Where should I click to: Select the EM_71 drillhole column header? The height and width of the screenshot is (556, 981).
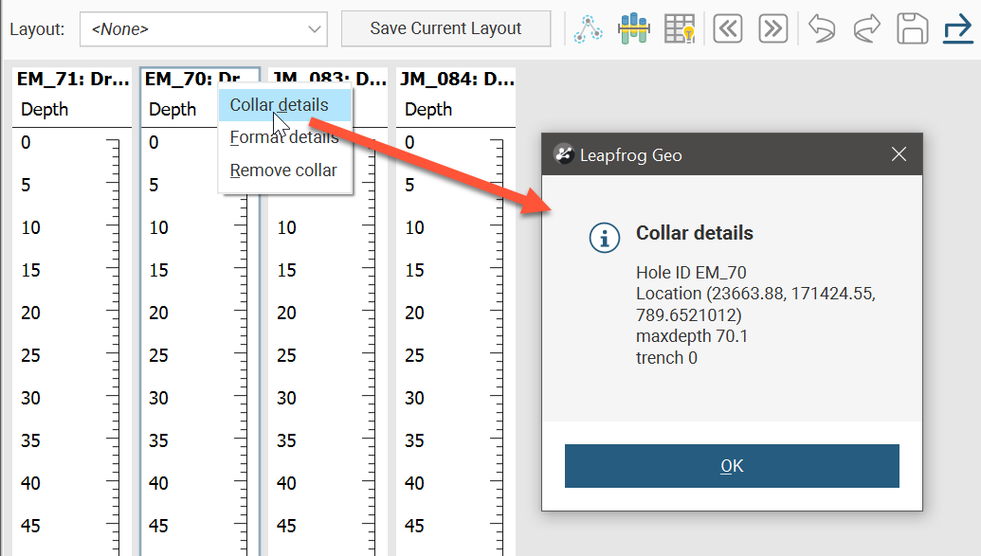[73, 80]
